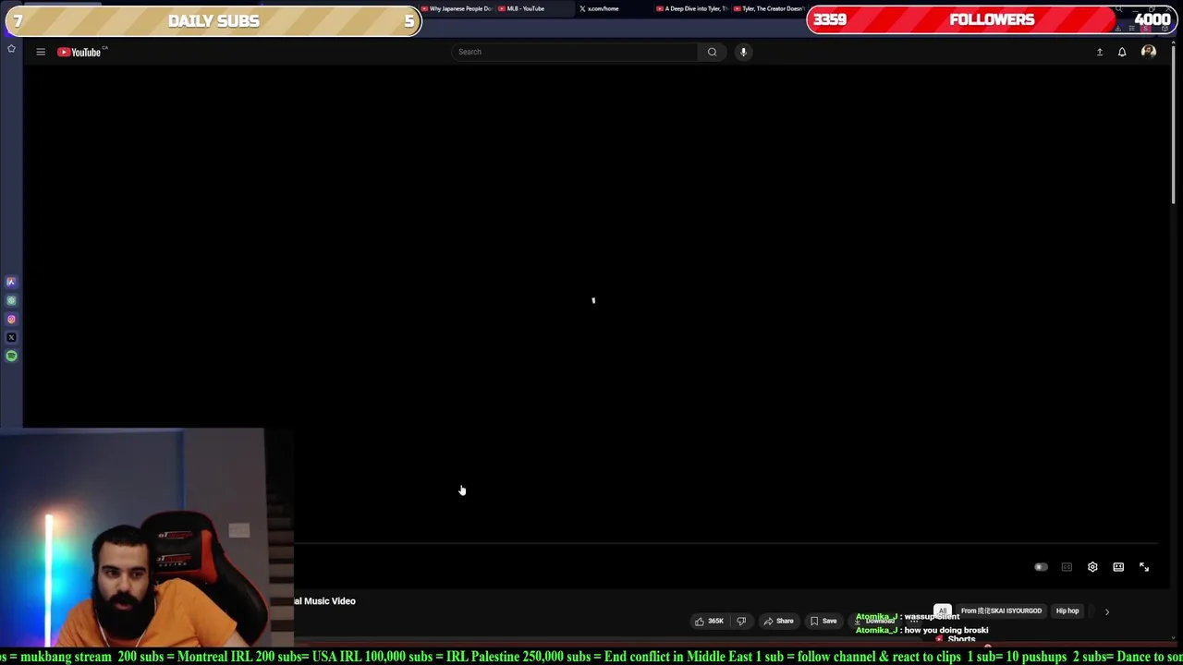Enter full screen mode
The width and height of the screenshot is (1183, 665).
(x=1144, y=567)
